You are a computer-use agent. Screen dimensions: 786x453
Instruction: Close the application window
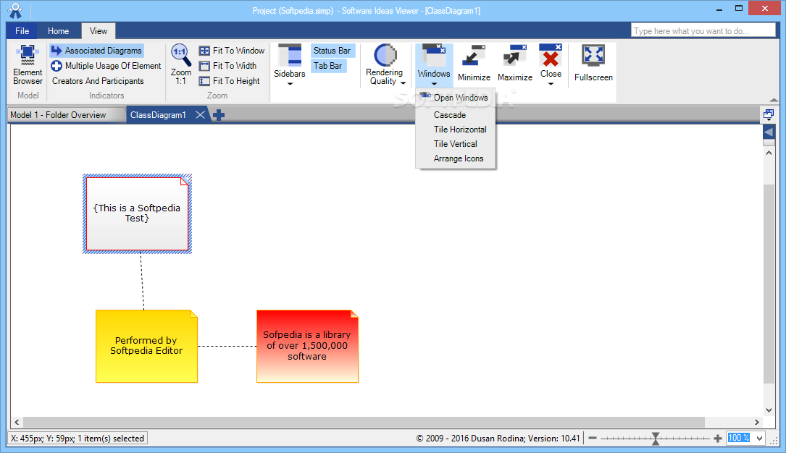pos(765,9)
